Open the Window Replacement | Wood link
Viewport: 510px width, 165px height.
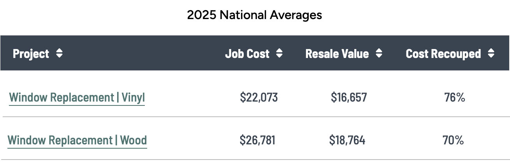(x=77, y=140)
